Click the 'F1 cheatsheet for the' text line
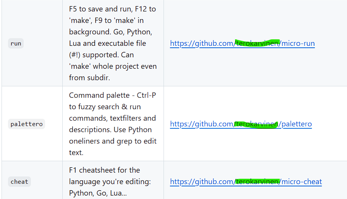347x199 pixels. [x=104, y=170]
